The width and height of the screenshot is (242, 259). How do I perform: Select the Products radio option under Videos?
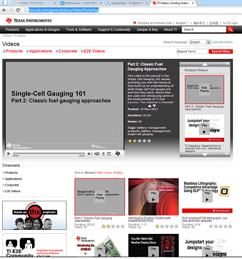tap(4, 51)
